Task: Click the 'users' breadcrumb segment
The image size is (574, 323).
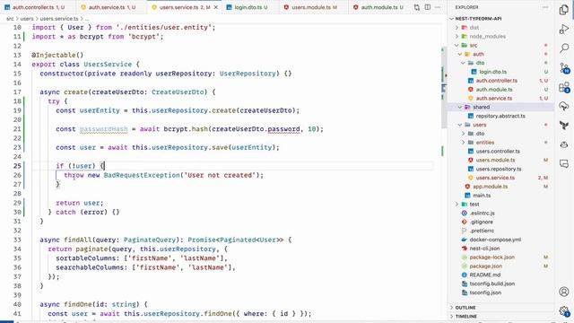Action: [27, 18]
